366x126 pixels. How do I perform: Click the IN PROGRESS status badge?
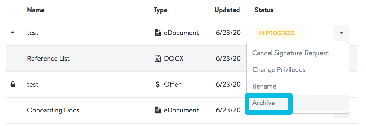(276, 33)
